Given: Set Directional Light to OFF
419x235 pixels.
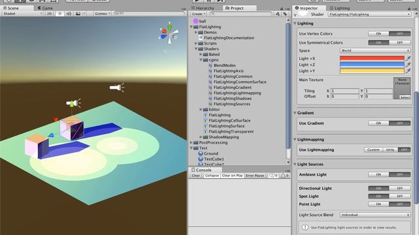Looking at the screenshot, I should tap(400, 188).
